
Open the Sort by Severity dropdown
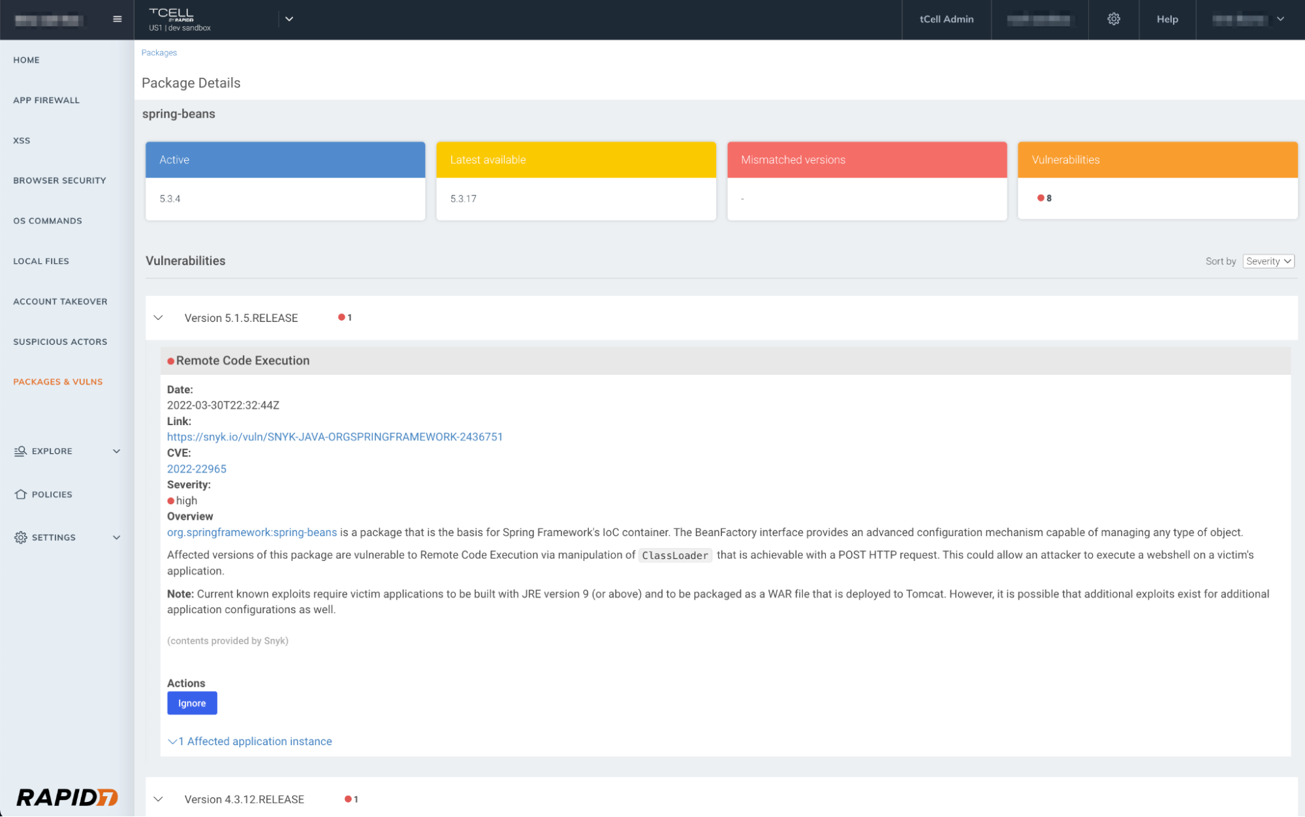(1268, 261)
